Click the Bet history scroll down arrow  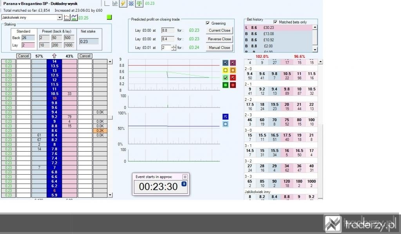(315, 50)
